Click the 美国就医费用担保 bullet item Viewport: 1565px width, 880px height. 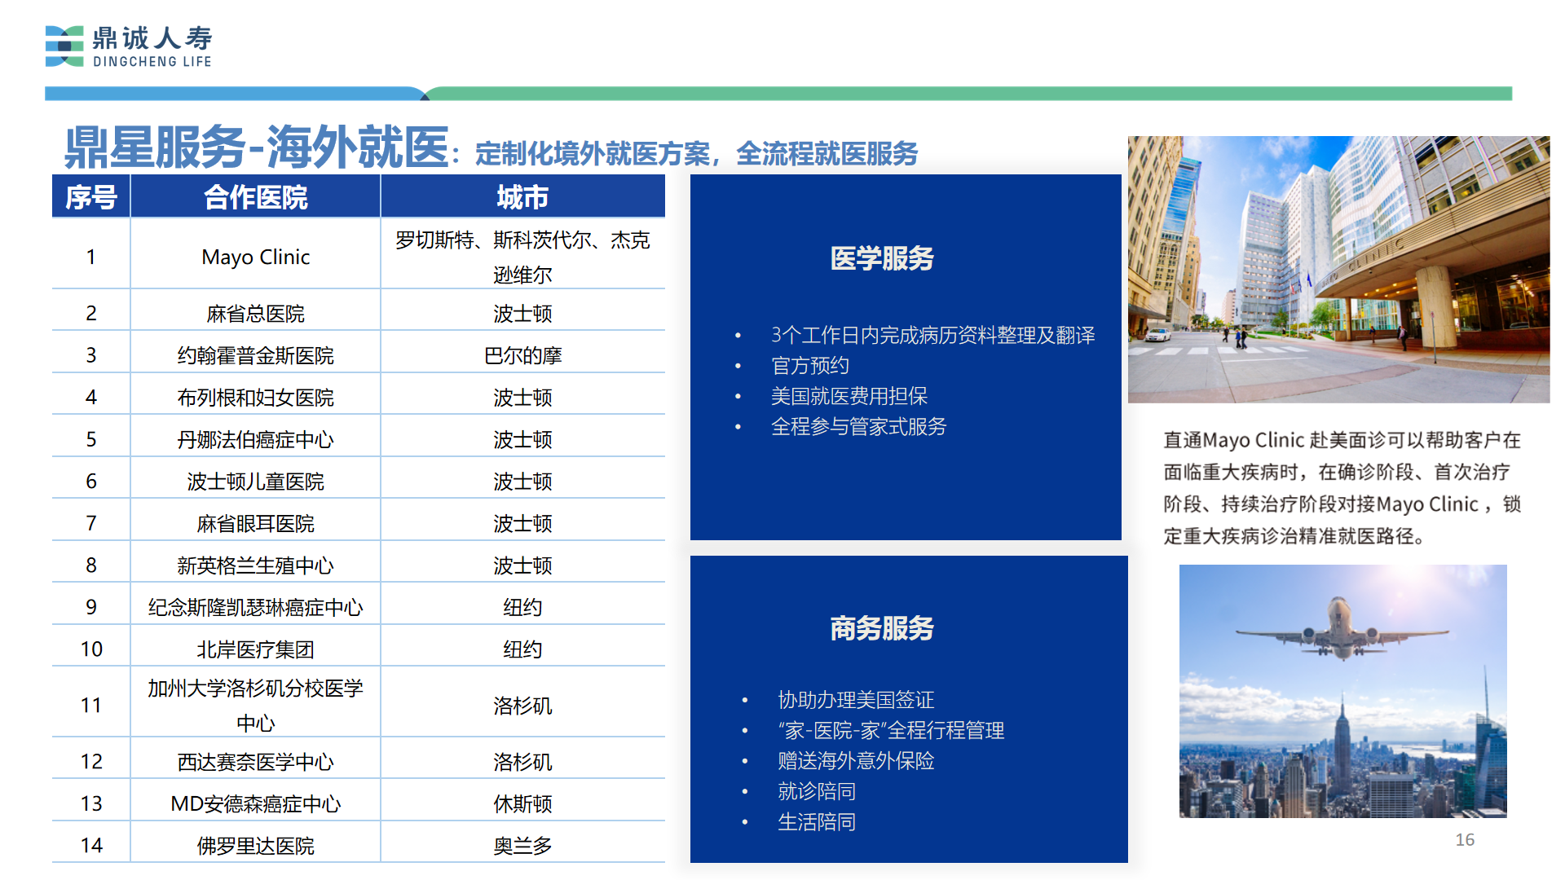[849, 396]
